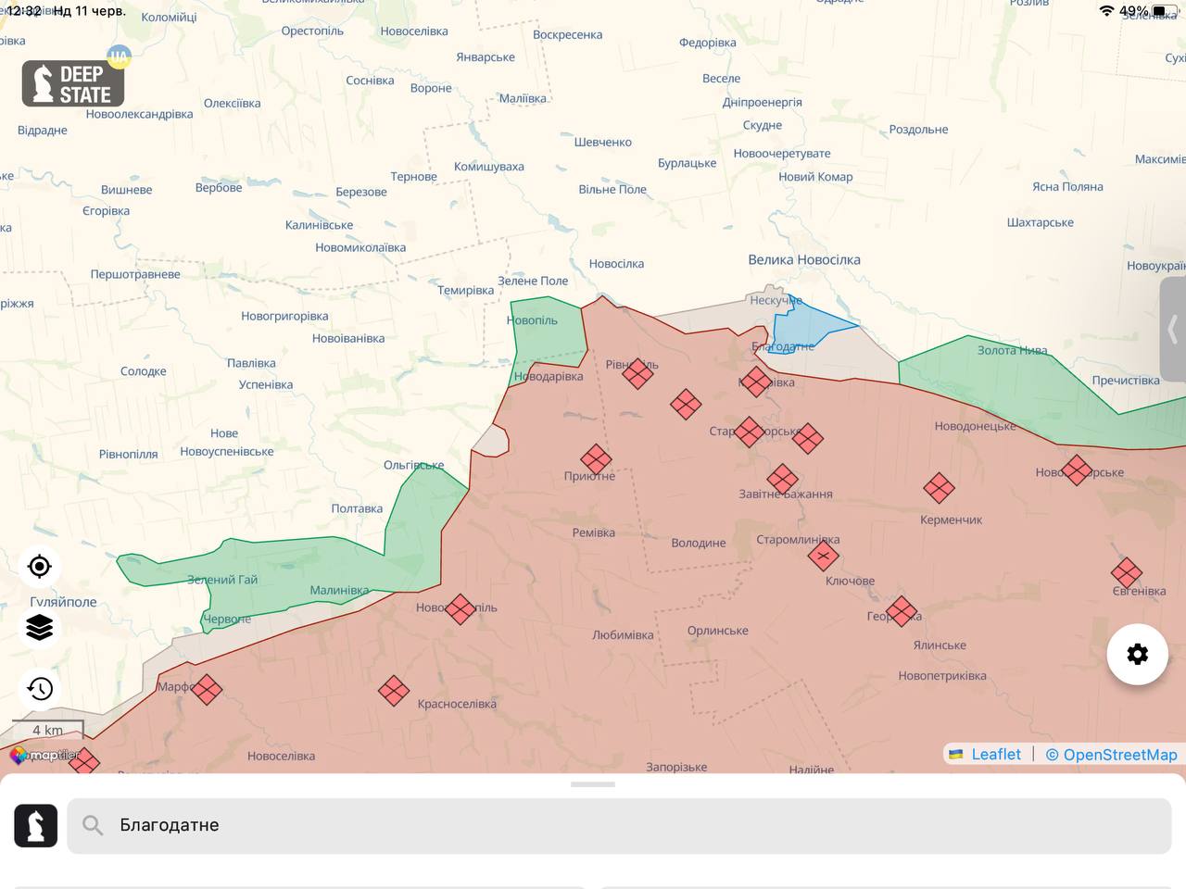Click the DeepState logo in top-left
This screenshot has width=1186, height=889.
pos(73,83)
